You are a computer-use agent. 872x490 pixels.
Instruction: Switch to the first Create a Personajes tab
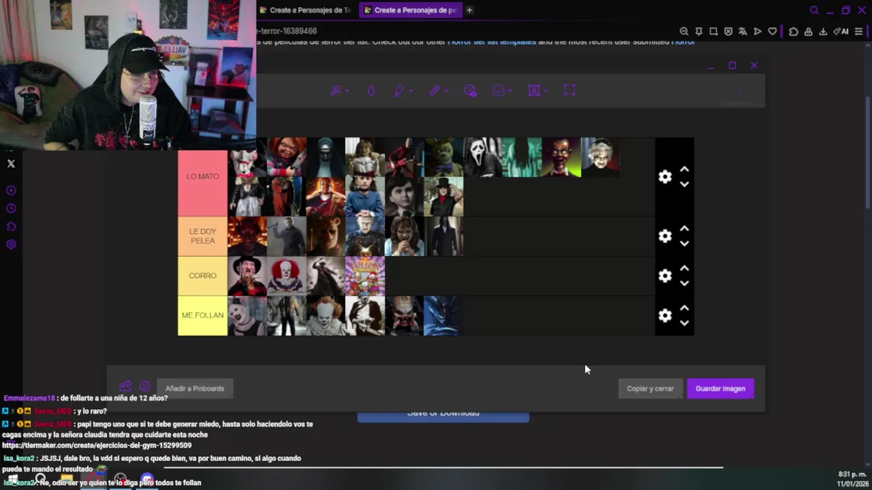click(305, 10)
